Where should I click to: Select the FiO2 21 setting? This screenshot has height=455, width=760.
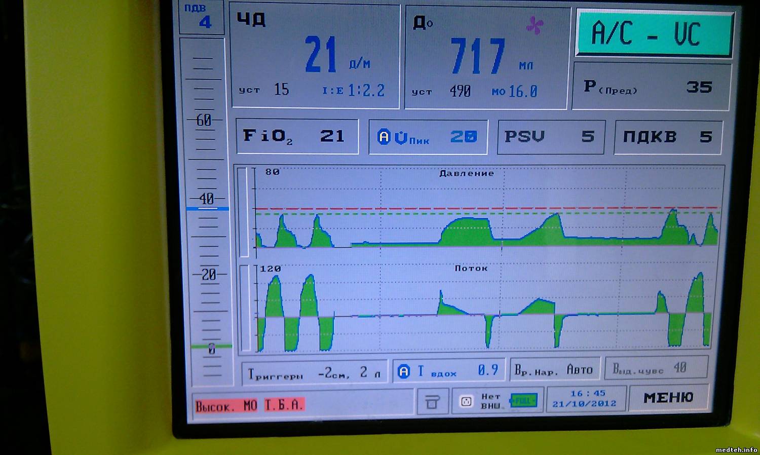click(x=297, y=136)
